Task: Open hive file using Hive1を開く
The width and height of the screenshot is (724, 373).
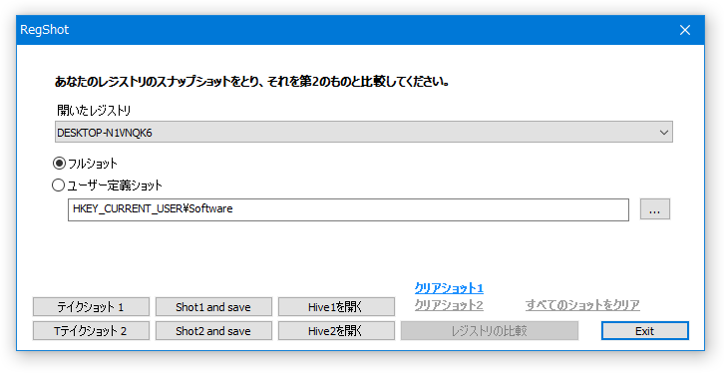Action: 336,307
